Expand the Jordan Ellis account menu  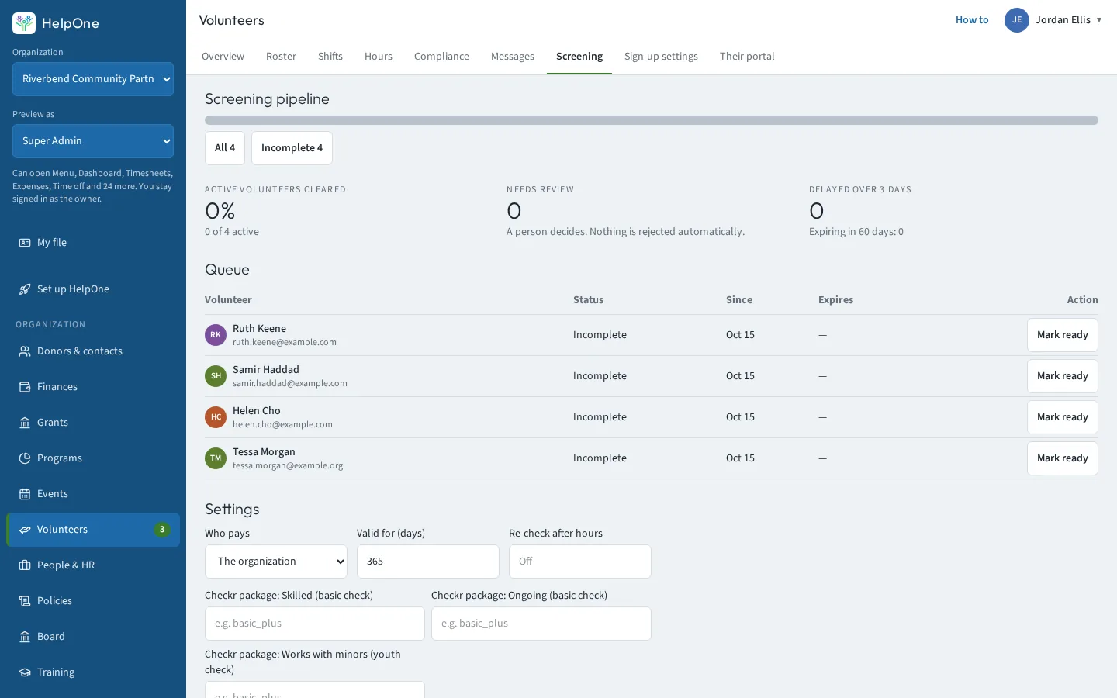pyautogui.click(x=1054, y=20)
